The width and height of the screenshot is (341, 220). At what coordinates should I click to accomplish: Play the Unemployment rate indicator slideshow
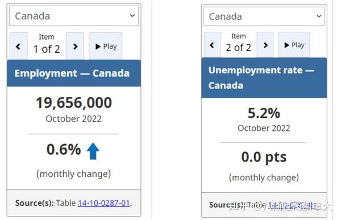coord(294,45)
